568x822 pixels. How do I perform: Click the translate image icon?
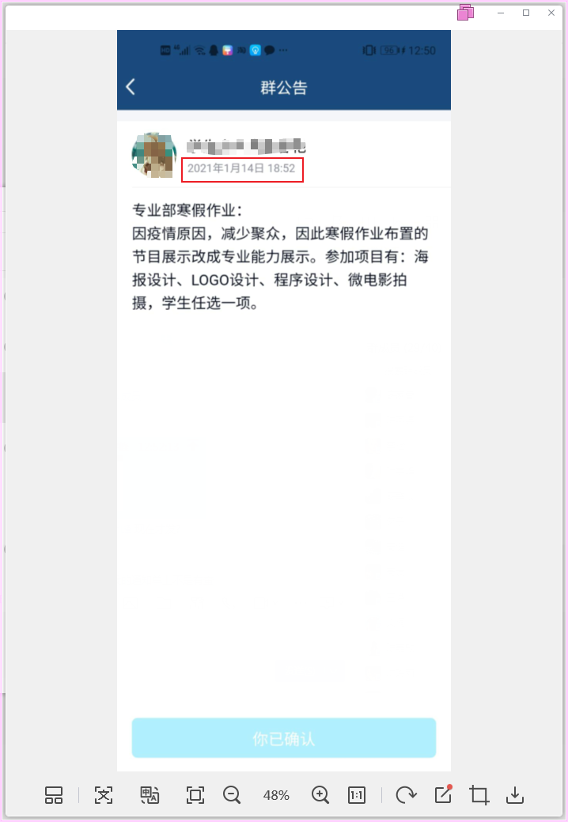pos(150,795)
